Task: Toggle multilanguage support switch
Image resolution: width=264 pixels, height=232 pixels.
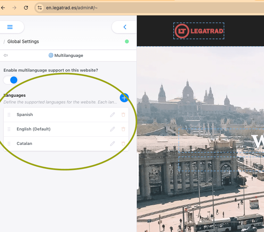Action: (11, 80)
